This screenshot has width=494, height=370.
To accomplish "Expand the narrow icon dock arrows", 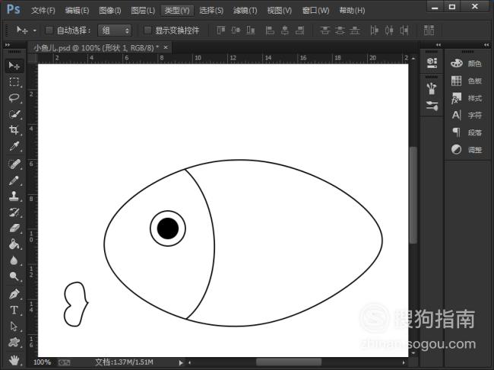I will (439, 45).
